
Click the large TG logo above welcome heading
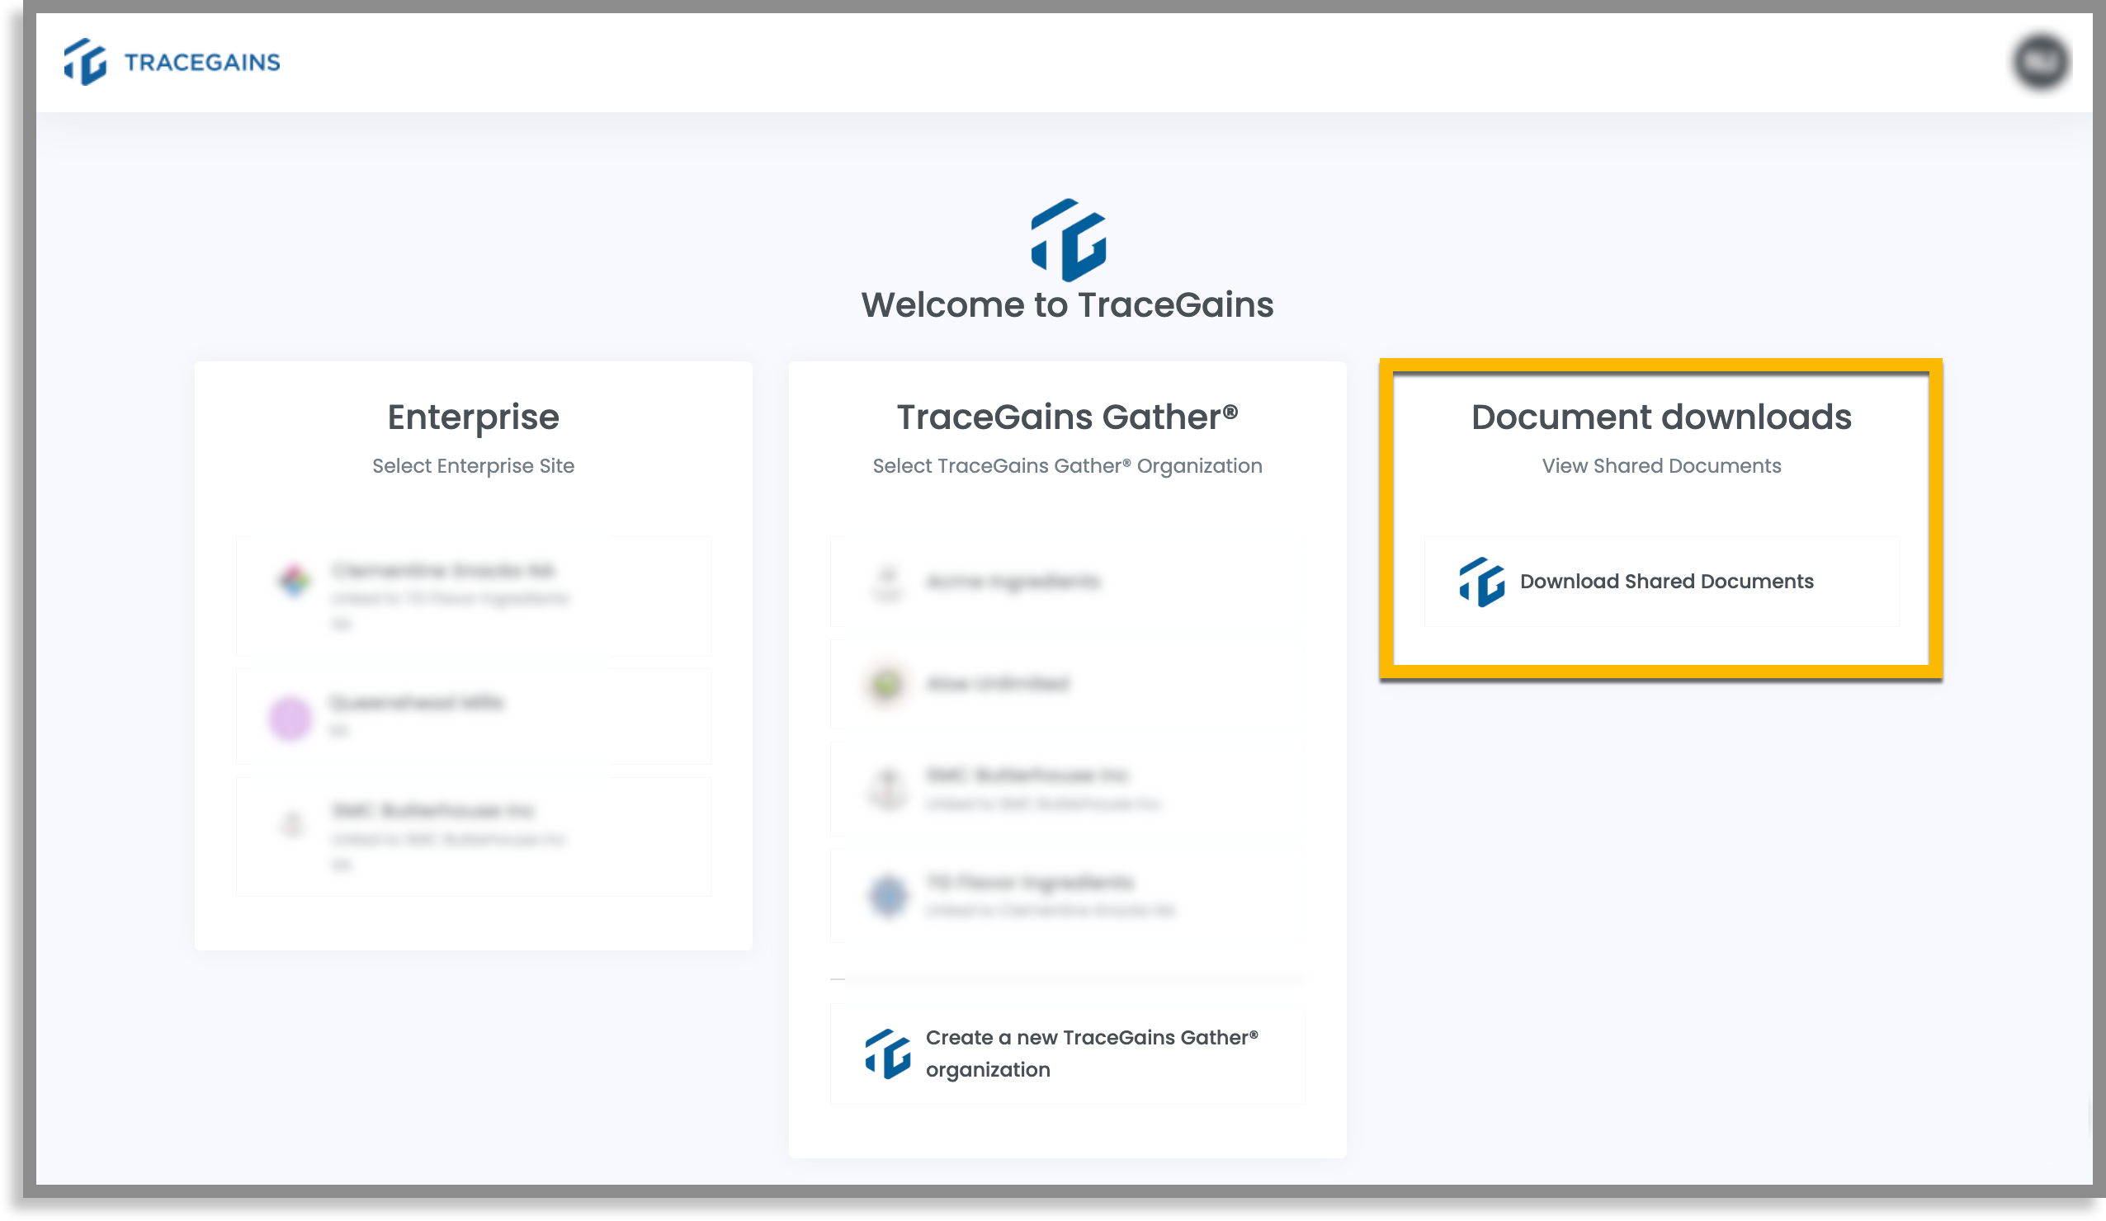pos(1068,240)
